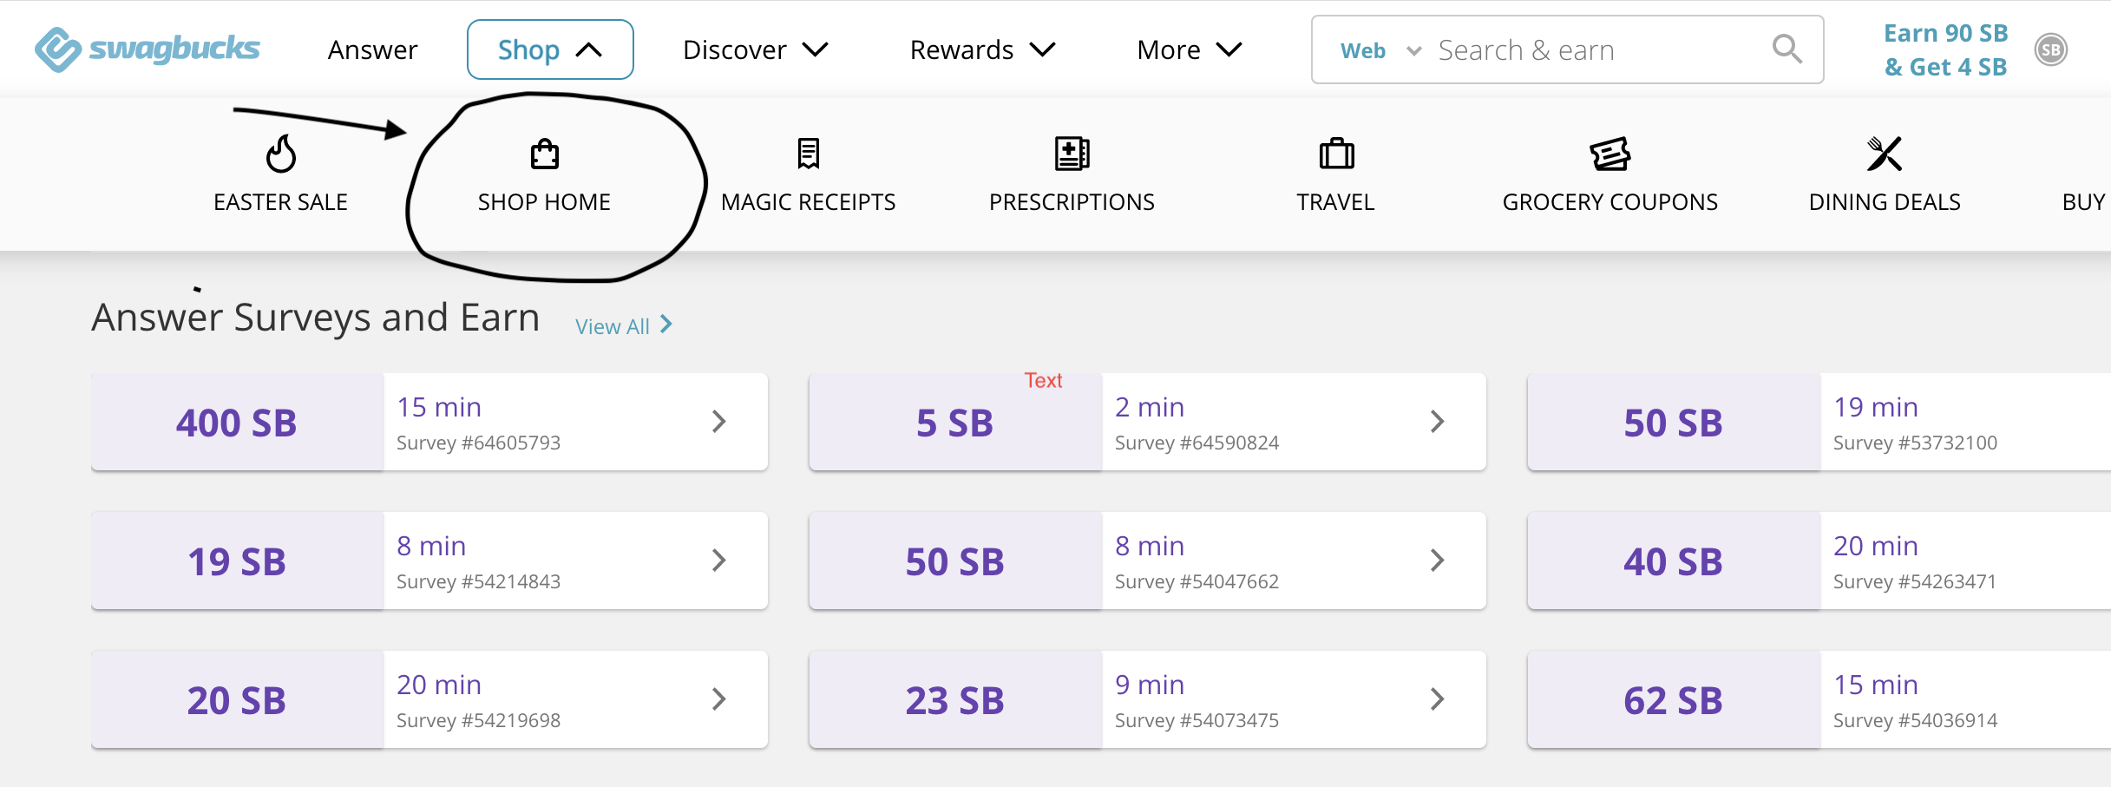Open Magic Receipts receipt icon

tap(808, 154)
